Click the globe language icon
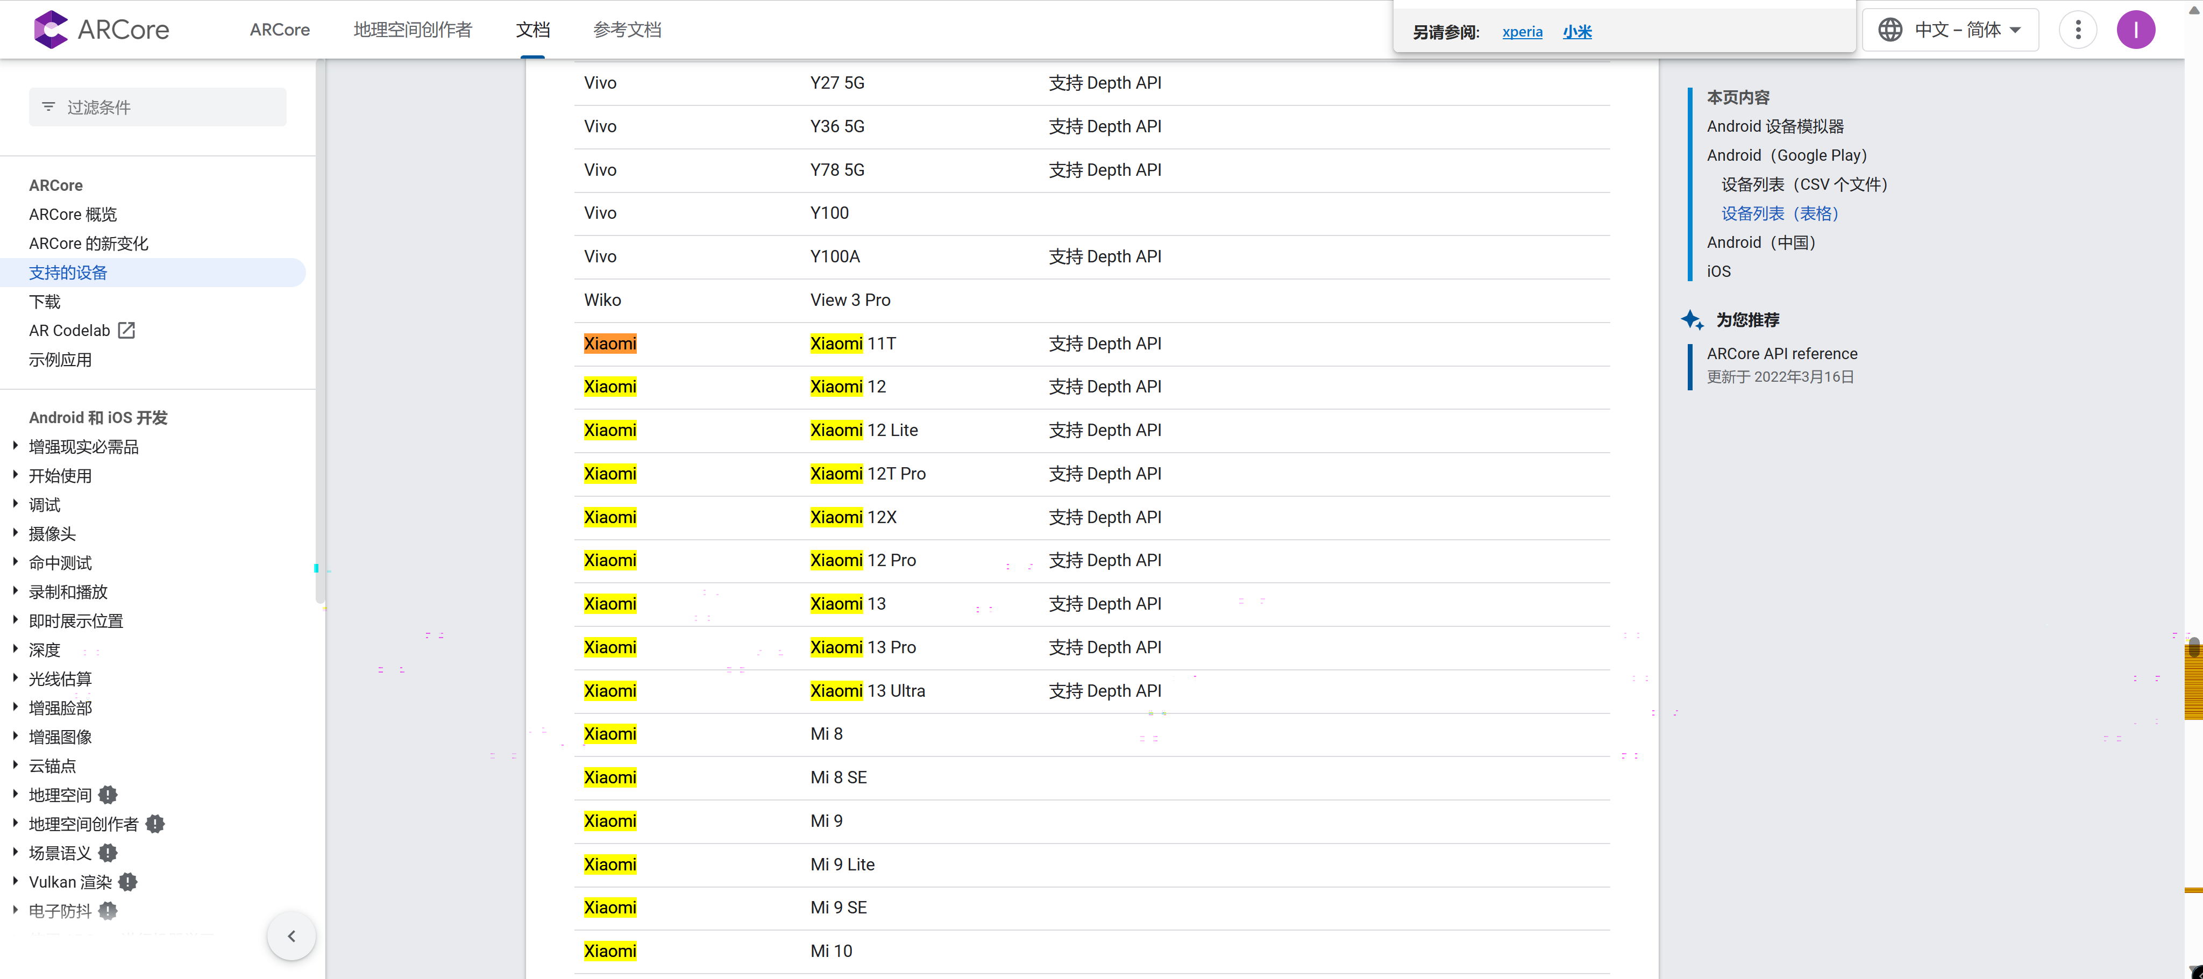 click(x=1889, y=30)
